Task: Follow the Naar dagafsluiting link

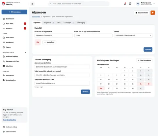Action: pos(10,120)
